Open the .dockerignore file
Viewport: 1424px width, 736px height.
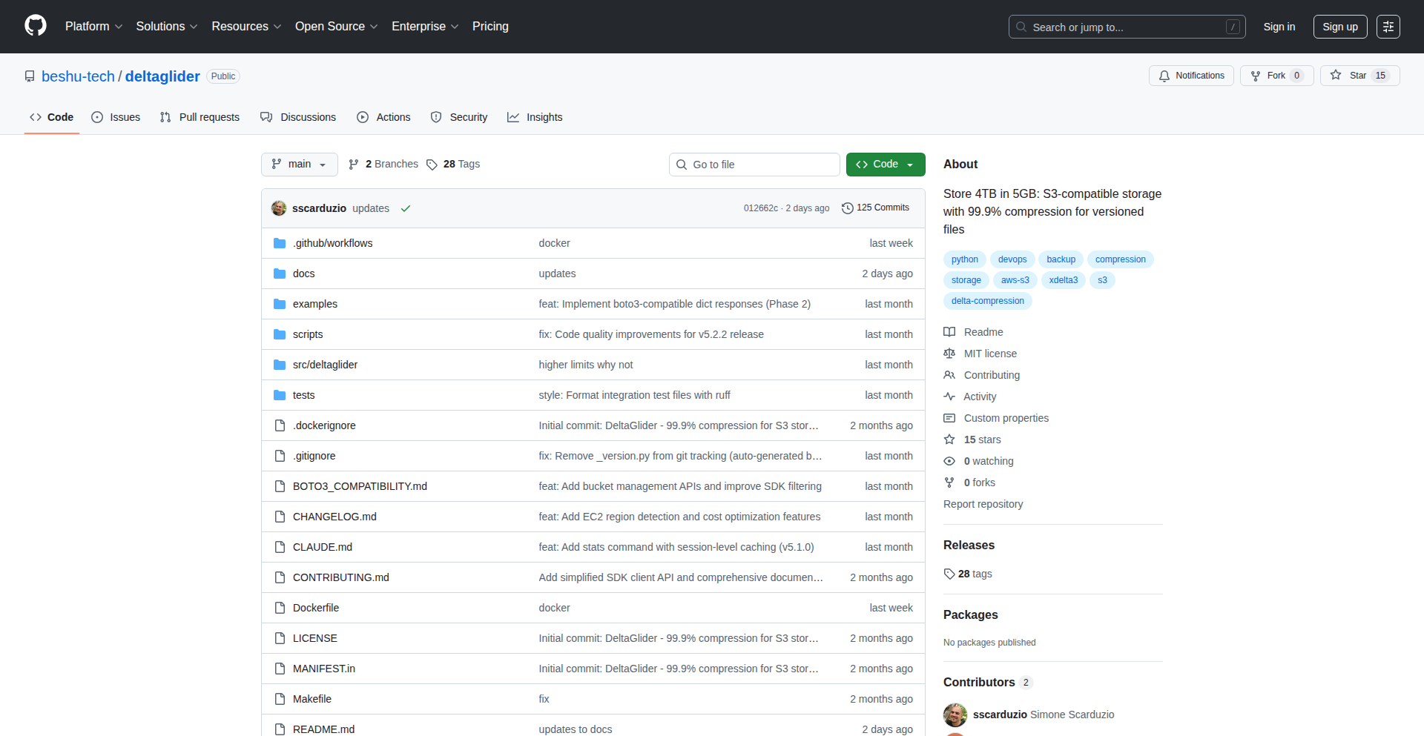[x=324, y=425]
